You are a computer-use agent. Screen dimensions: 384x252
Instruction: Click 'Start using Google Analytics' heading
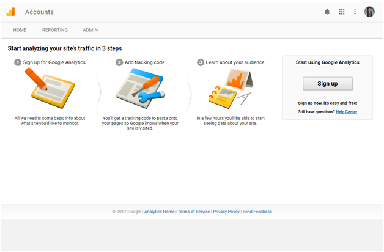327,62
